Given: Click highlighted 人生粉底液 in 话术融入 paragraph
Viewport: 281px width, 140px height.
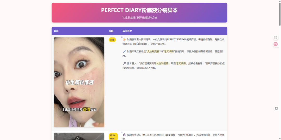Looking at the screenshot, I should 162,63.
